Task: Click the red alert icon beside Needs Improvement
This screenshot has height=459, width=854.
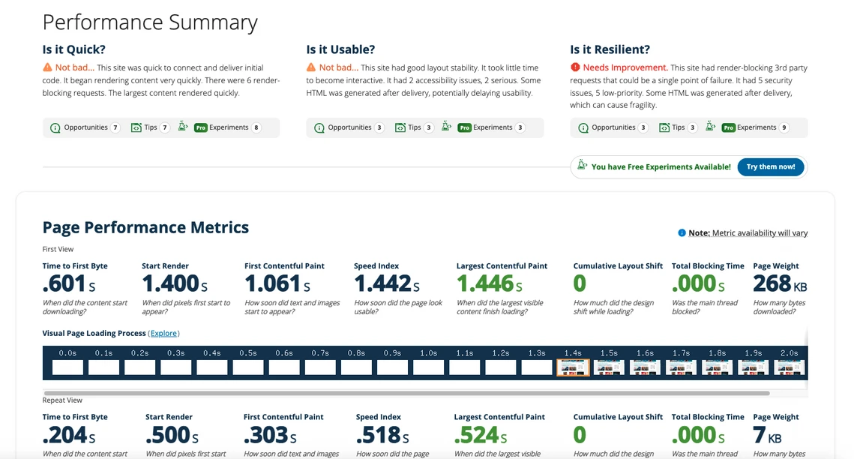Action: tap(575, 67)
